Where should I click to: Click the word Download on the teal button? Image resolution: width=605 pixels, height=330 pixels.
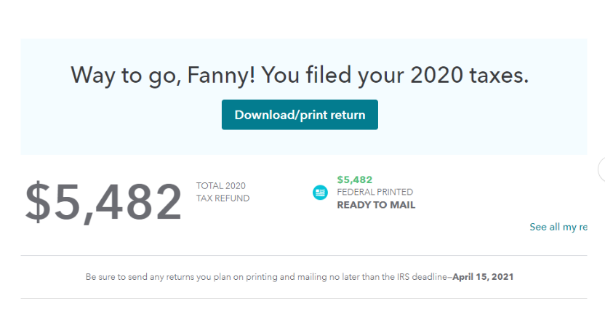[x=264, y=115]
